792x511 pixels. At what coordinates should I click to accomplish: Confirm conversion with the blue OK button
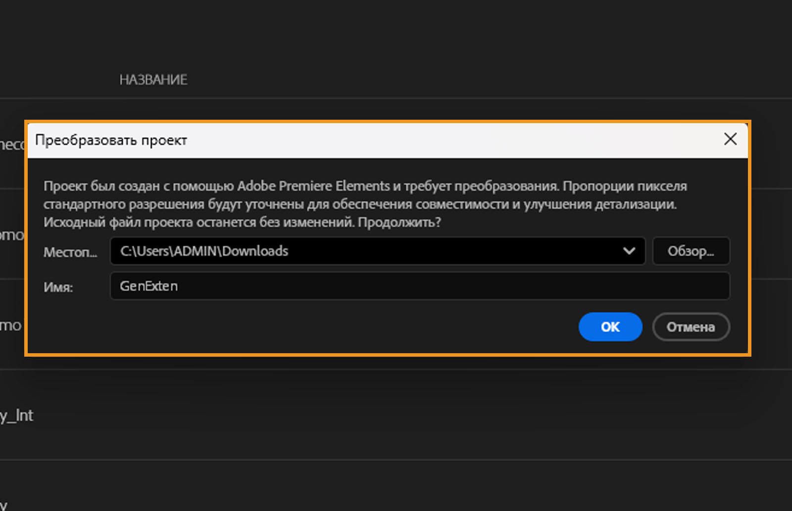(x=610, y=327)
